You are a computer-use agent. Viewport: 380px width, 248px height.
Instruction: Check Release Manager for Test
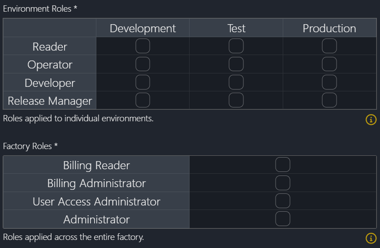pyautogui.click(x=236, y=100)
